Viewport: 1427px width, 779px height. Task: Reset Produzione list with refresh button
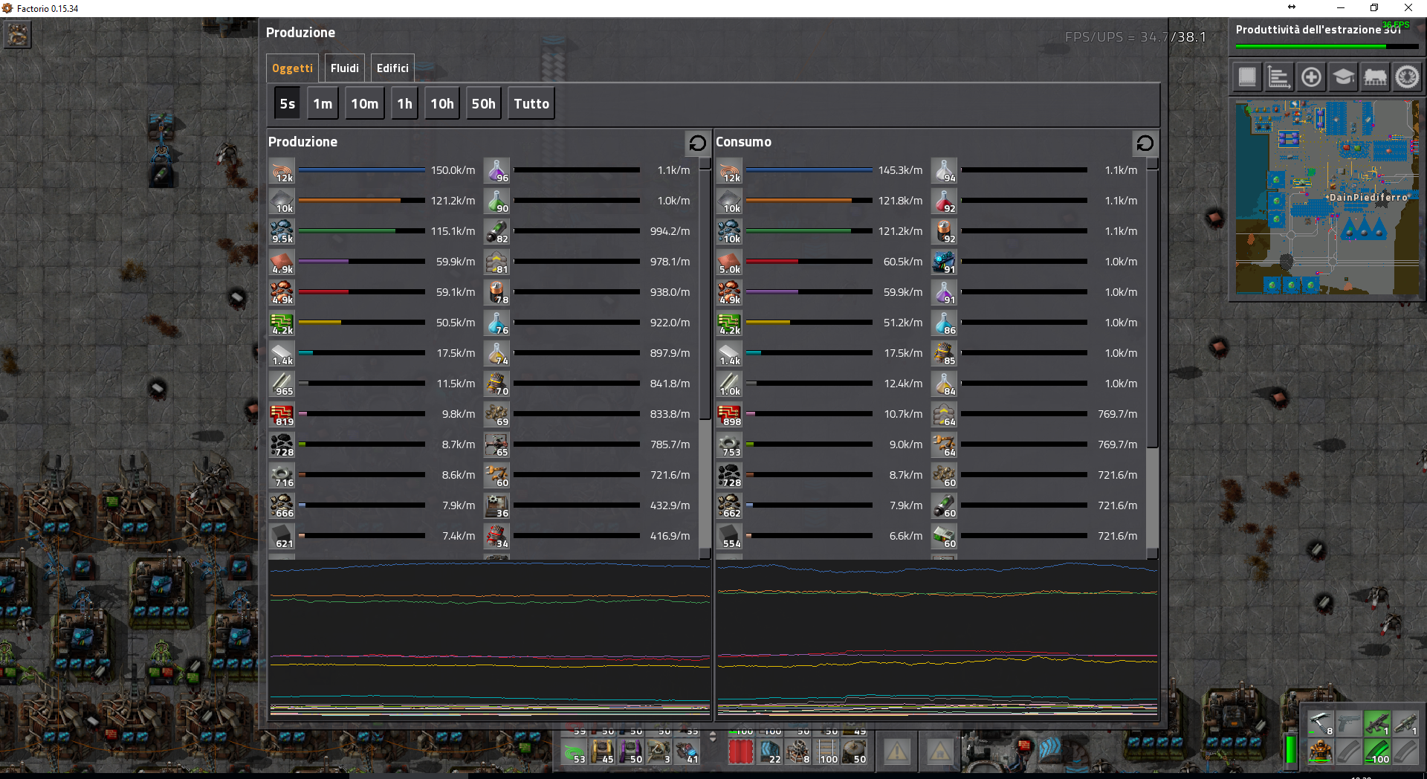tap(697, 143)
